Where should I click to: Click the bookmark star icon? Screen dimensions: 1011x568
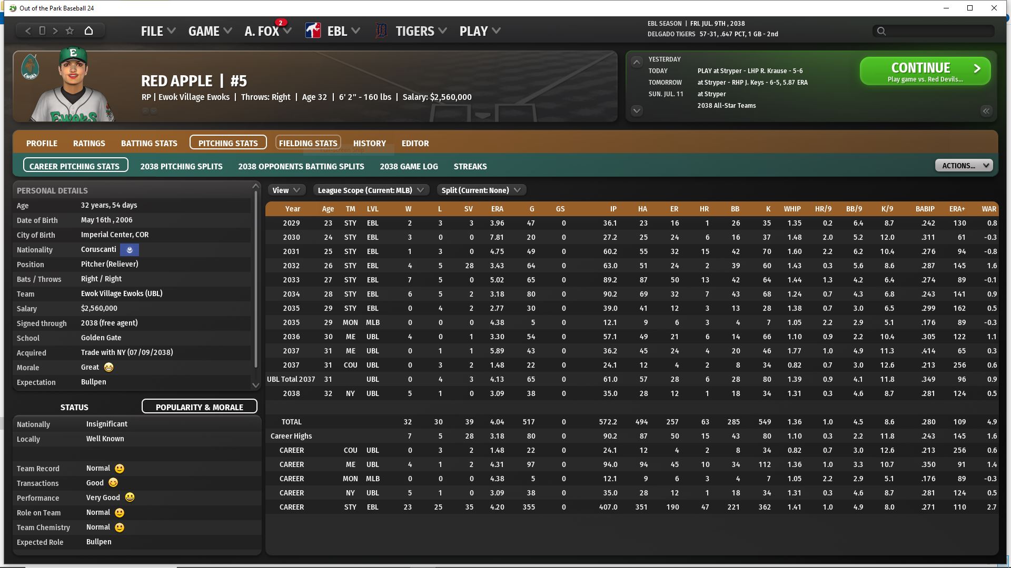point(70,31)
